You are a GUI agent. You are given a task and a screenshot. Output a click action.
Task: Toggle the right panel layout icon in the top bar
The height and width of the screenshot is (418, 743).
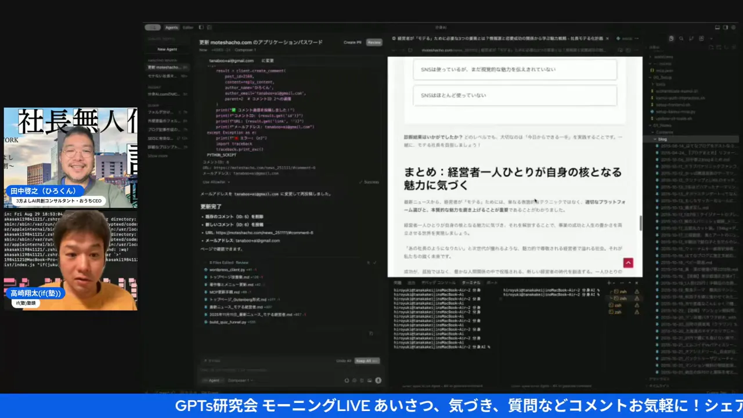[725, 27]
